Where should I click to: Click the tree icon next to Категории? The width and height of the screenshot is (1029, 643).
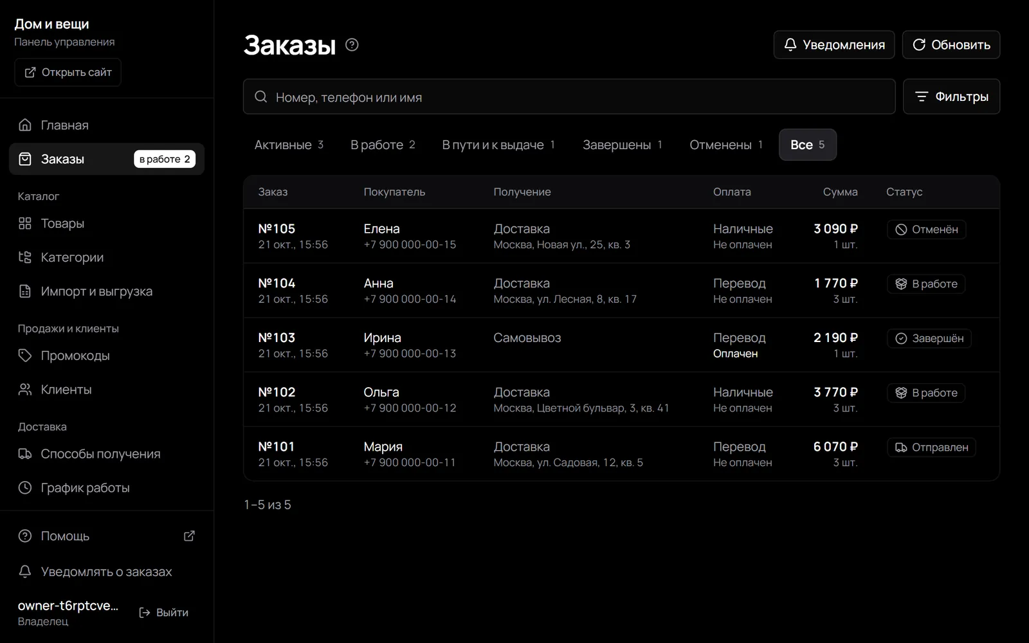click(25, 257)
